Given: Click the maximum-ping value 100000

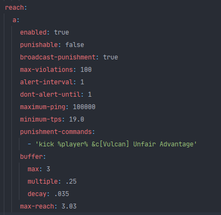Looking at the screenshot, I should pyautogui.click(x=84, y=107).
